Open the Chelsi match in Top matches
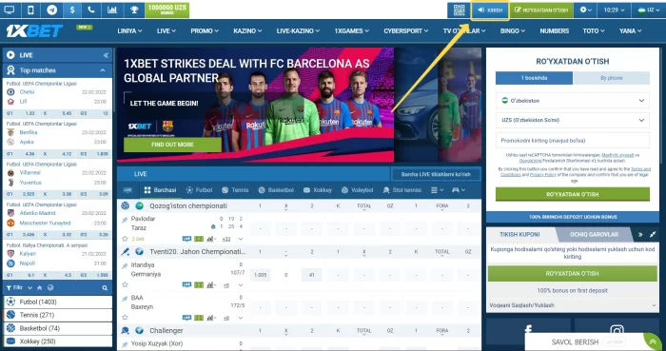666x351 pixels. pyautogui.click(x=27, y=91)
